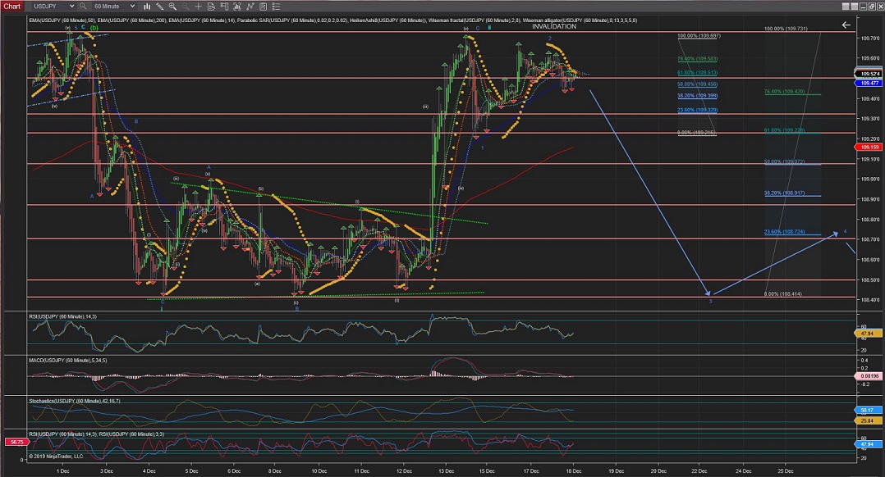Click the 23.60% (108.724) Fibonacci level
The width and height of the screenshot is (885, 477).
tap(785, 231)
